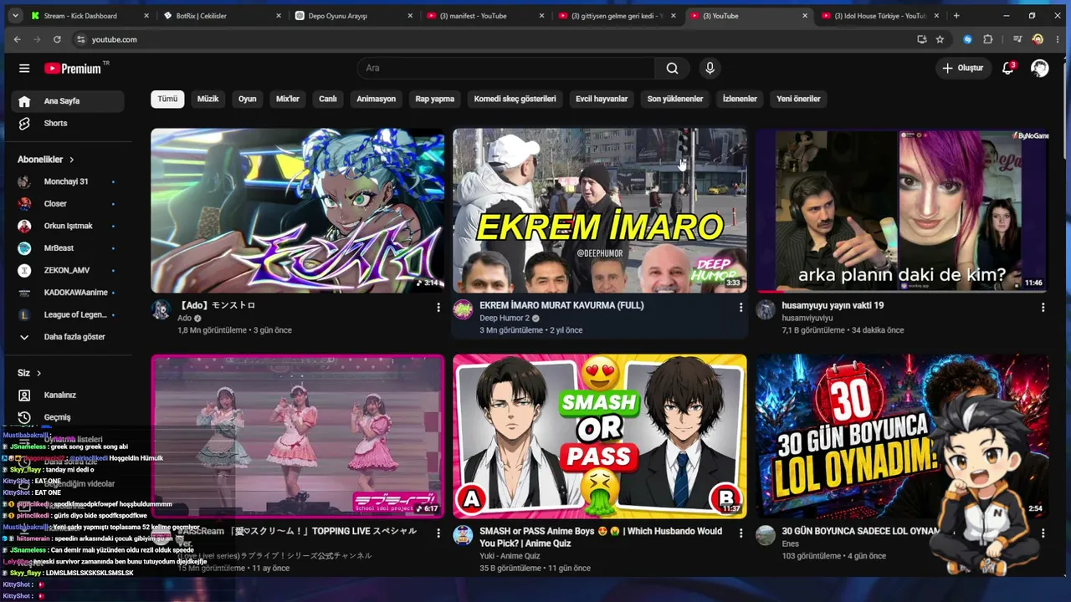Filter the feed by Müzik

[208, 99]
